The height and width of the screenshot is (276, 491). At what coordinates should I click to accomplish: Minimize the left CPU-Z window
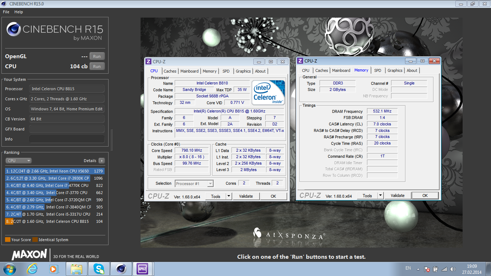tap(259, 61)
